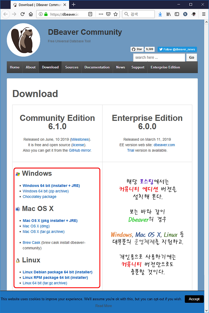Download Linux 64 bit tar.gz archive

(x=45, y=283)
